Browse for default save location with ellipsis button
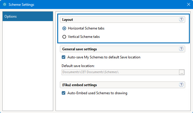The image size is (193, 113). 182,72
